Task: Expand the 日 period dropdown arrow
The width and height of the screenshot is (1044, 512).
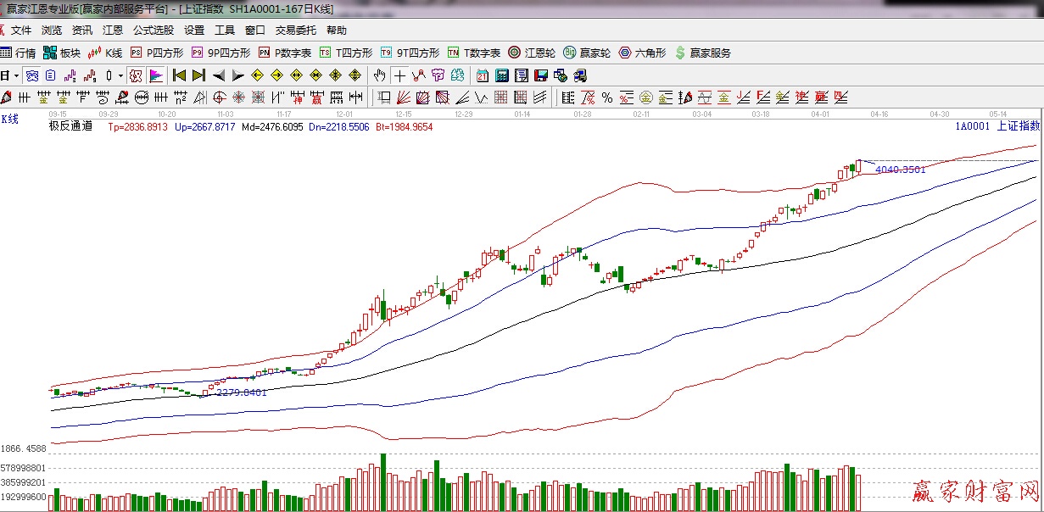Action: 15,75
